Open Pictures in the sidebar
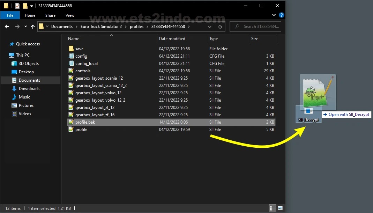This screenshot has width=373, height=213. pyautogui.click(x=26, y=105)
